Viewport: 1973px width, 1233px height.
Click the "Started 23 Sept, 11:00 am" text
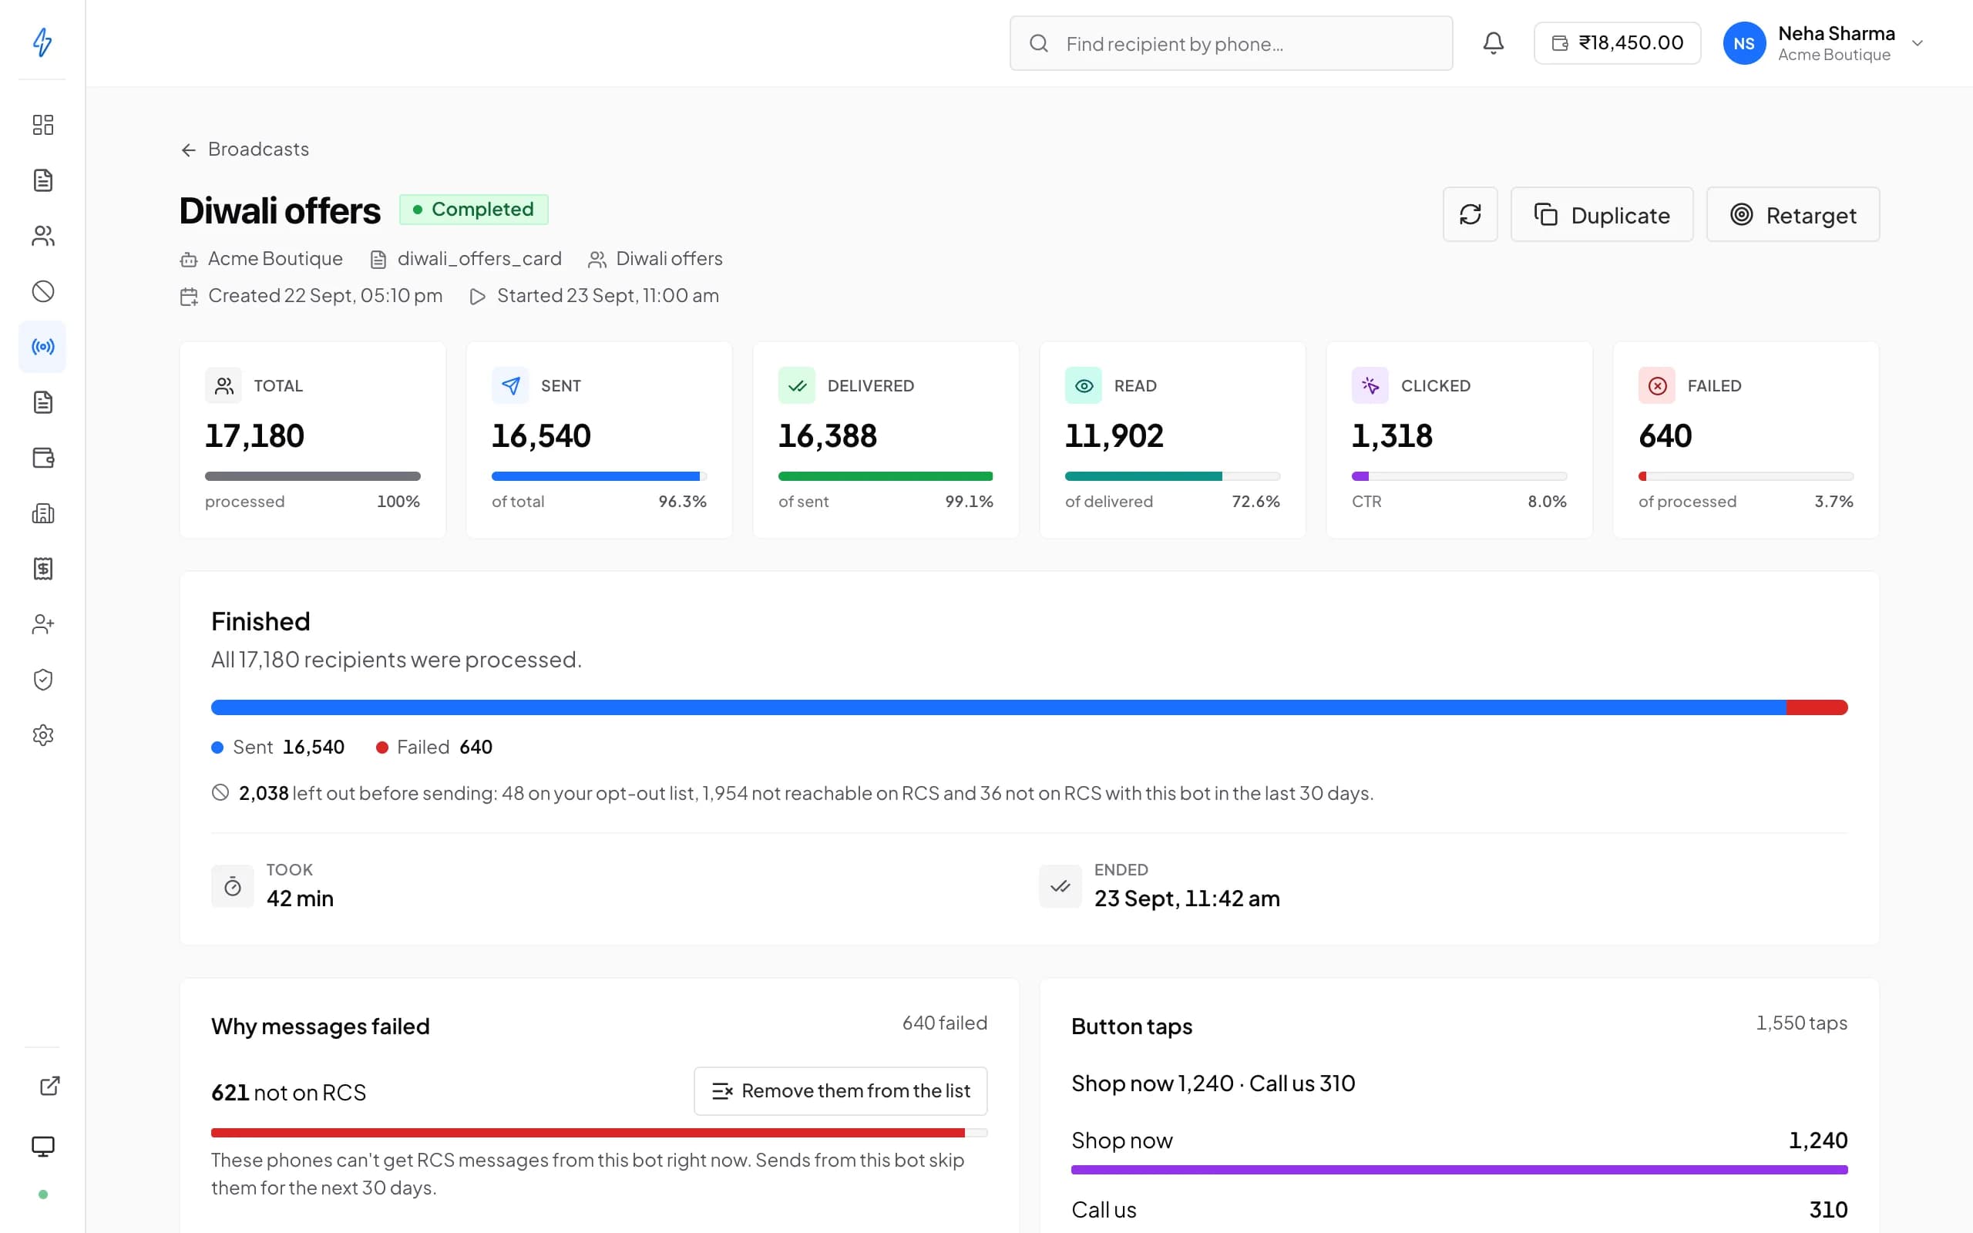pos(608,295)
